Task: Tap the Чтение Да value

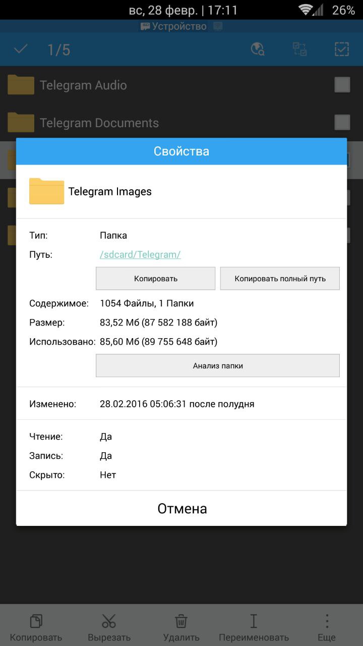Action: pos(106,437)
